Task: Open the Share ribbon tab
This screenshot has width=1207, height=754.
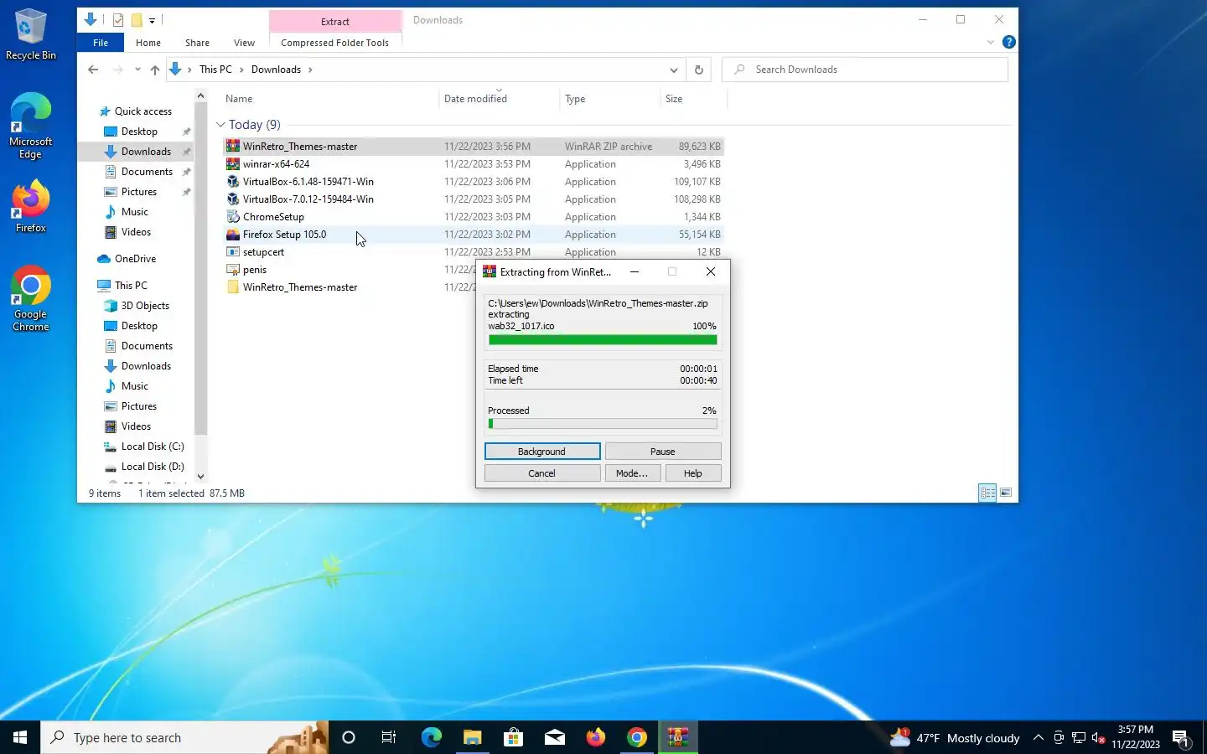Action: 198,43
